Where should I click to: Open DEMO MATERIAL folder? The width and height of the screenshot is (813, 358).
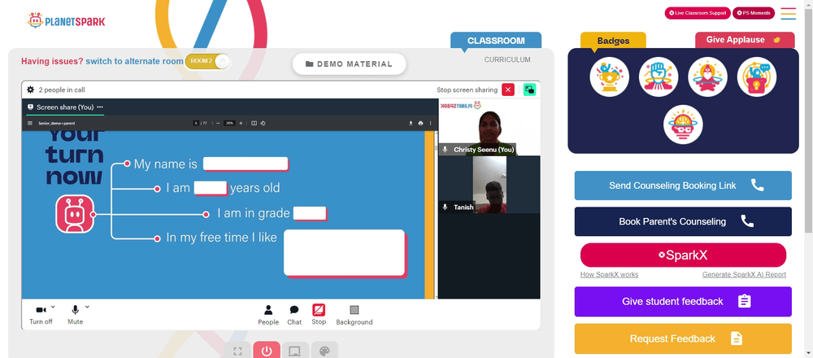point(349,63)
